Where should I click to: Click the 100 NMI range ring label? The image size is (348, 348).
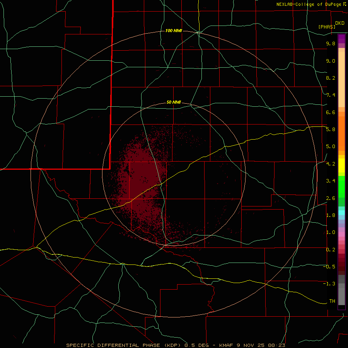pos(174,31)
